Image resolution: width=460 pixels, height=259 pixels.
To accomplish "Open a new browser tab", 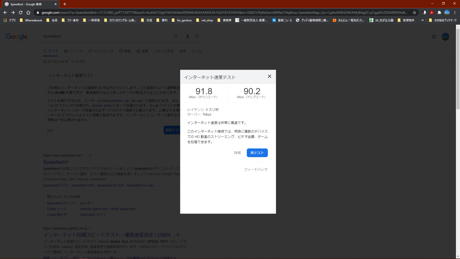I will [65, 4].
